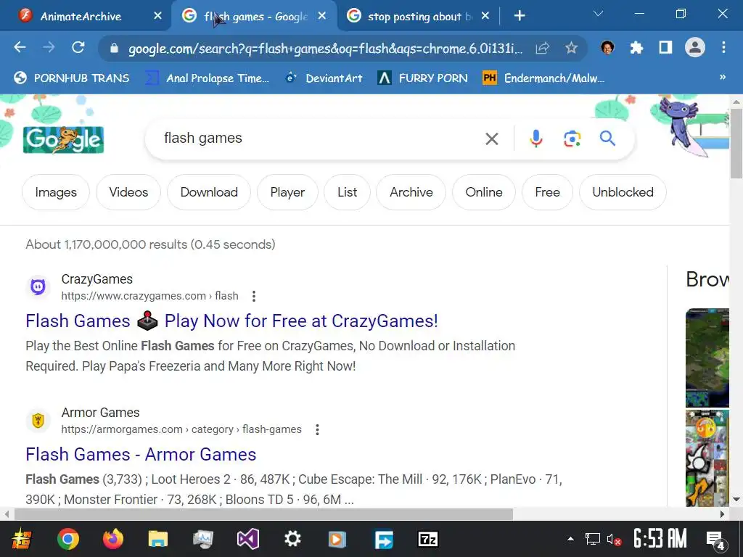Image resolution: width=743 pixels, height=557 pixels.
Task: Expand the hidden bookmarks overflow chevron
Action: click(x=723, y=77)
